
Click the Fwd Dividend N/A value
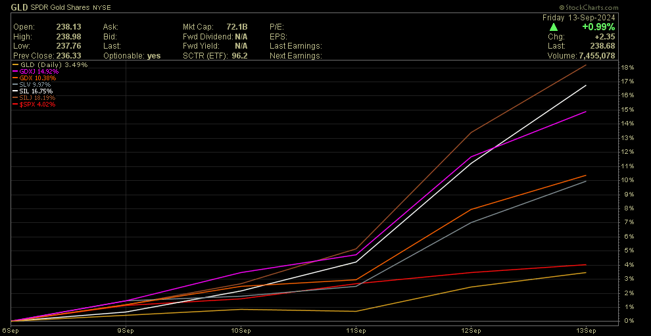tap(241, 37)
